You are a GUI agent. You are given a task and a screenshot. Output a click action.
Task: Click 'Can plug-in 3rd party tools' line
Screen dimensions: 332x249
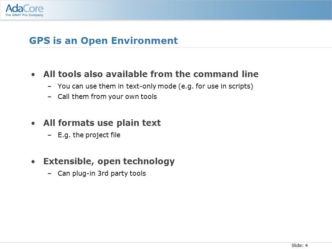tap(102, 173)
